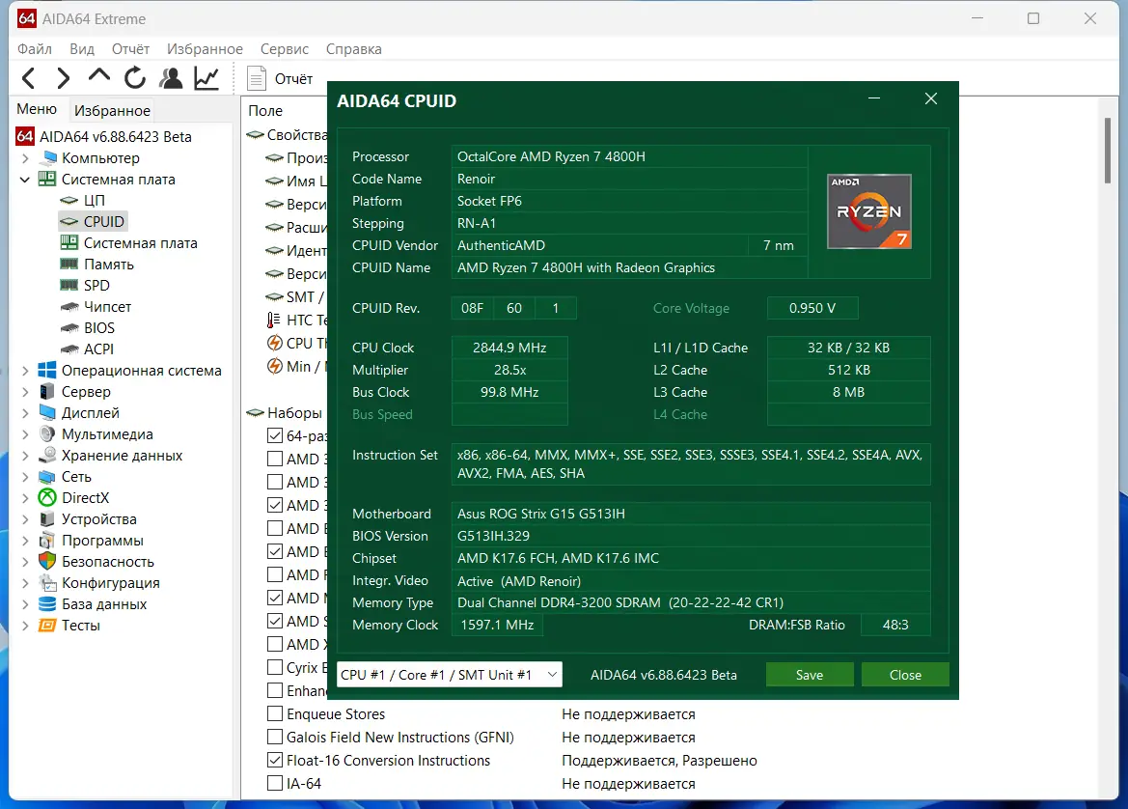Image resolution: width=1128 pixels, height=809 pixels.
Task: Click the Close button in CPUID window
Action: [x=905, y=675]
